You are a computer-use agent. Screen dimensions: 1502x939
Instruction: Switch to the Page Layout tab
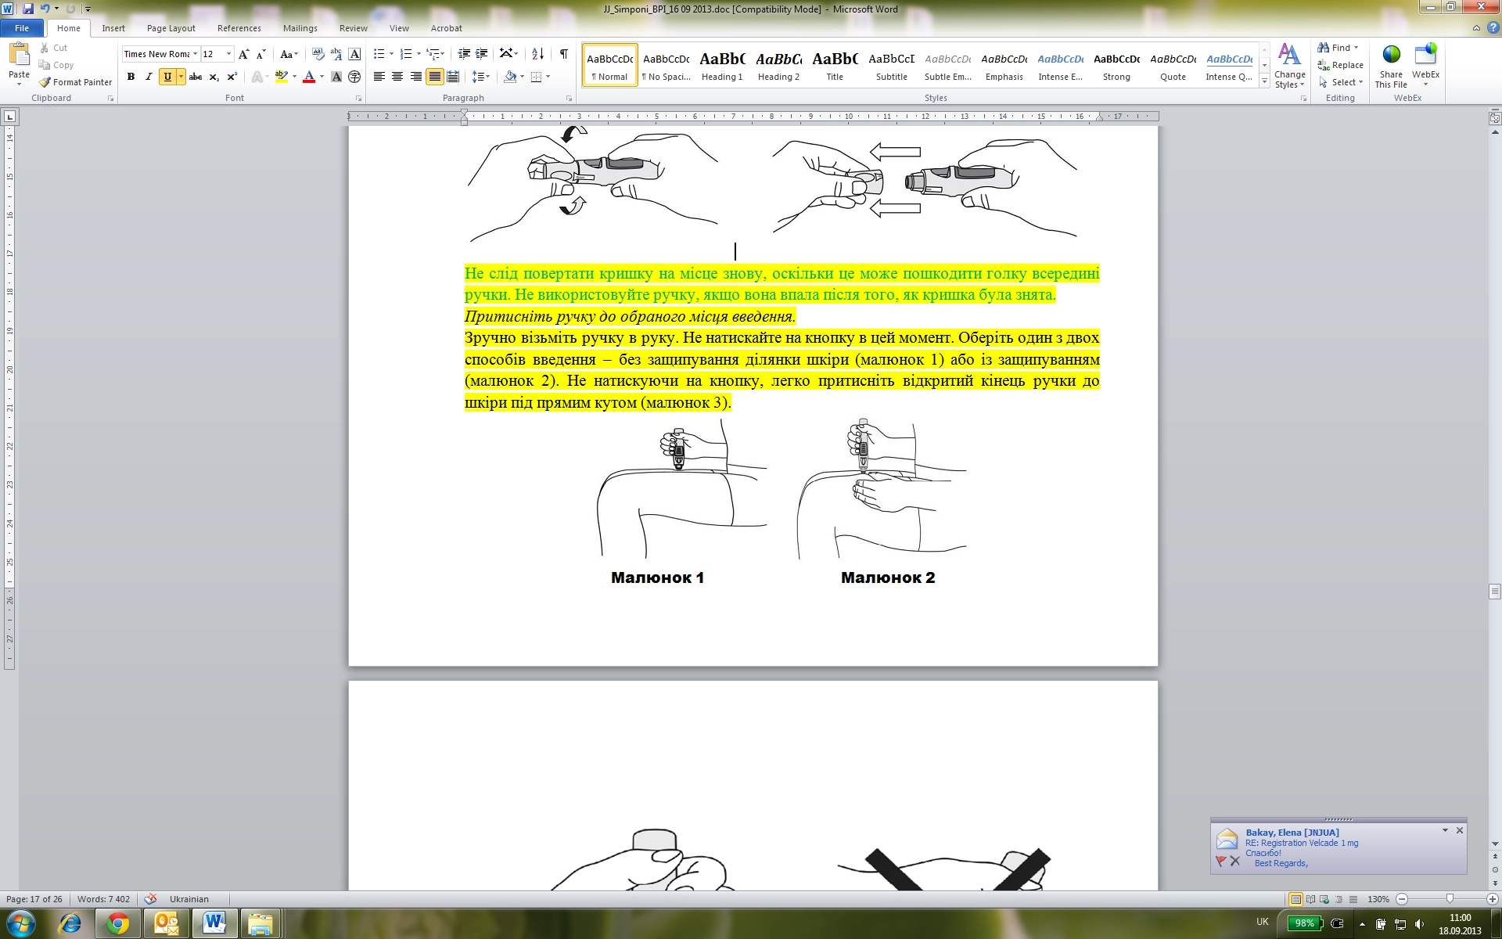point(171,28)
